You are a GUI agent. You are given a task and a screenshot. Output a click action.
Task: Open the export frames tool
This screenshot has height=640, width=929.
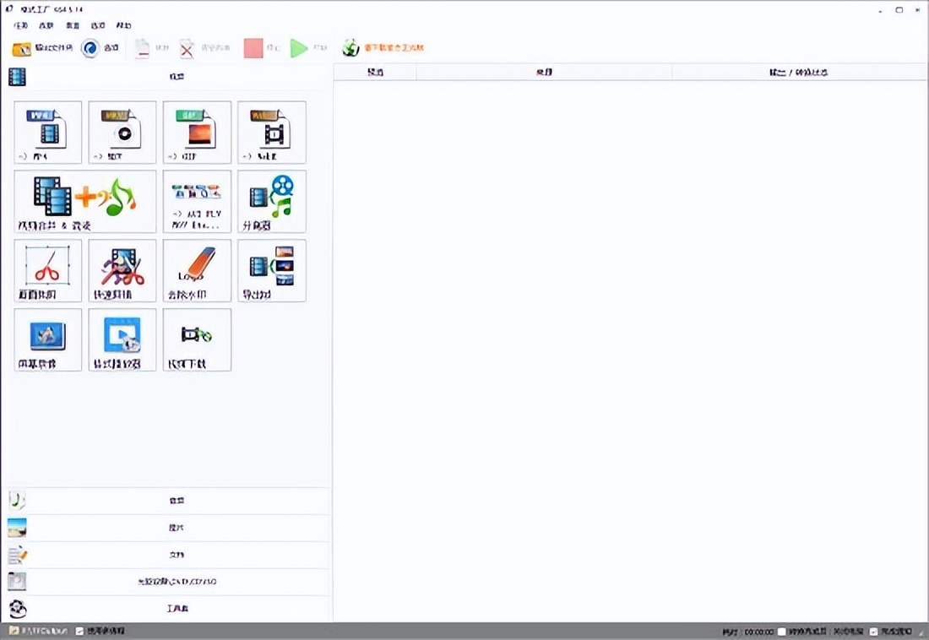tap(271, 270)
